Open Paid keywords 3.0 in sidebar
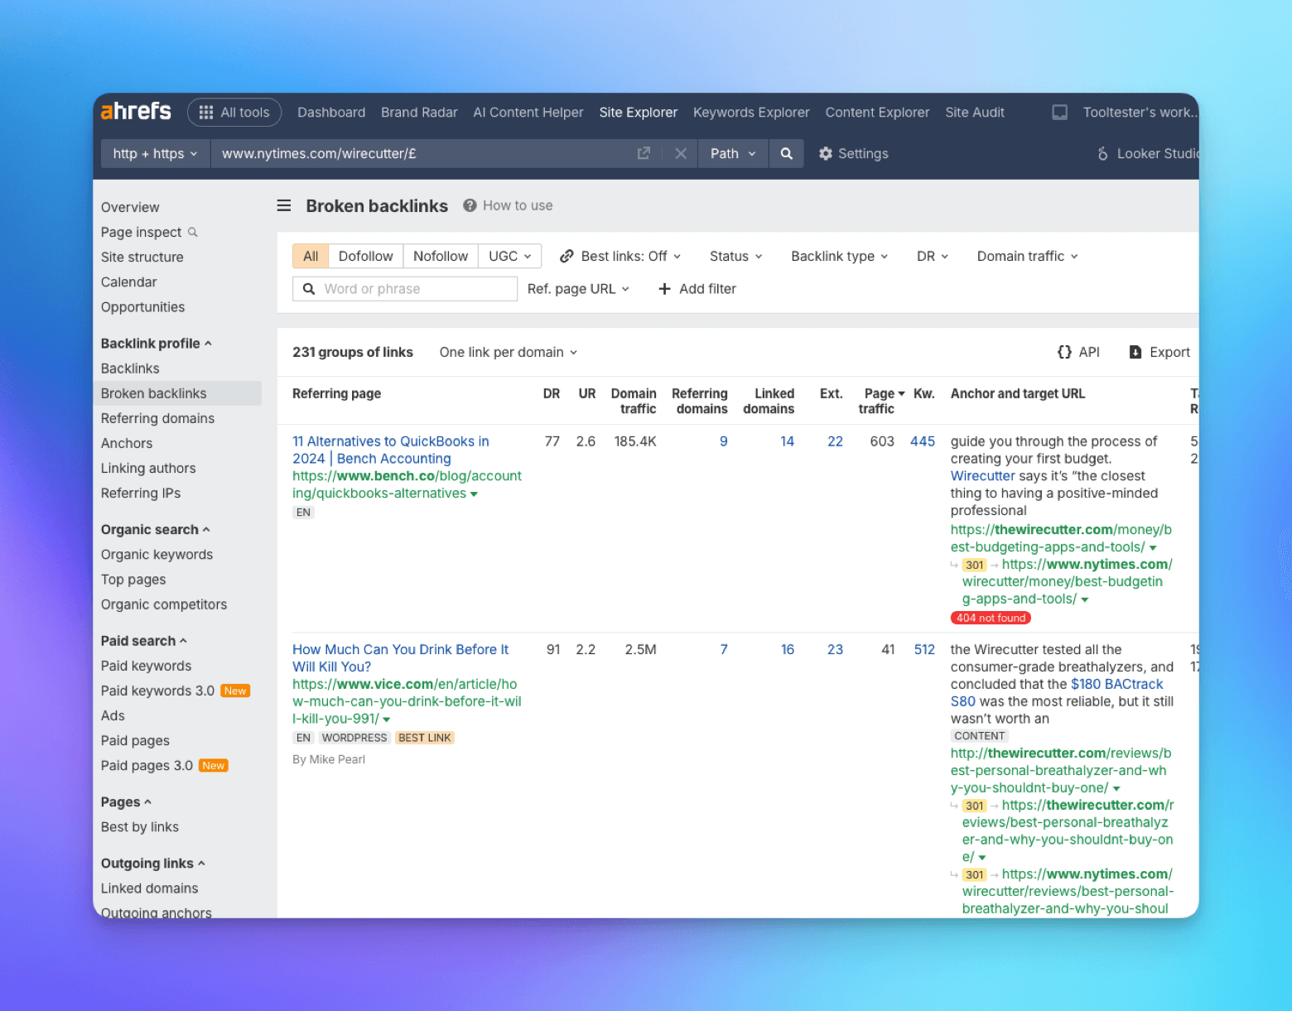 (157, 691)
